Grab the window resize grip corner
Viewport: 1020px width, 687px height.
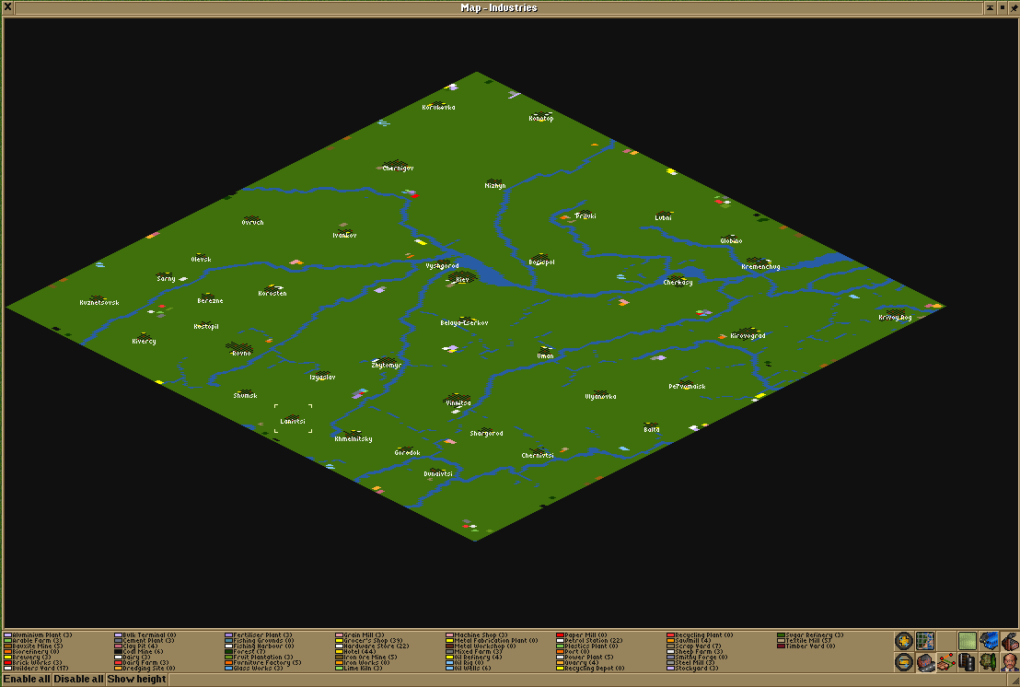1014,680
